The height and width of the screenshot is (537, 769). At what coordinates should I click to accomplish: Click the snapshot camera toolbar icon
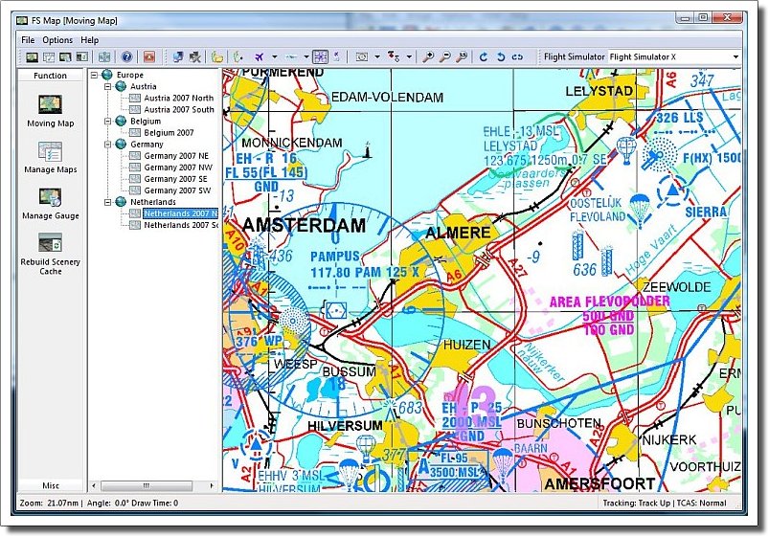(x=362, y=57)
